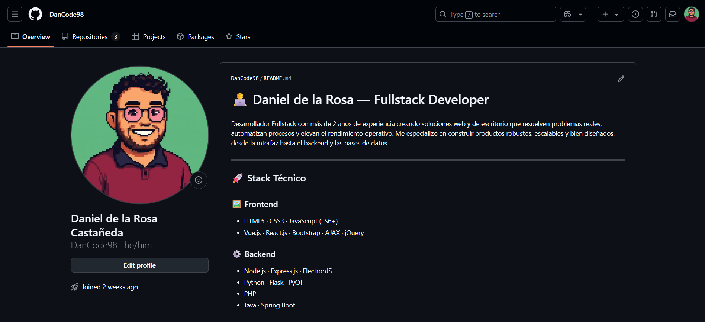Viewport: 705px width, 322px height.
Task: Open the create new plus menu
Action: click(611, 14)
